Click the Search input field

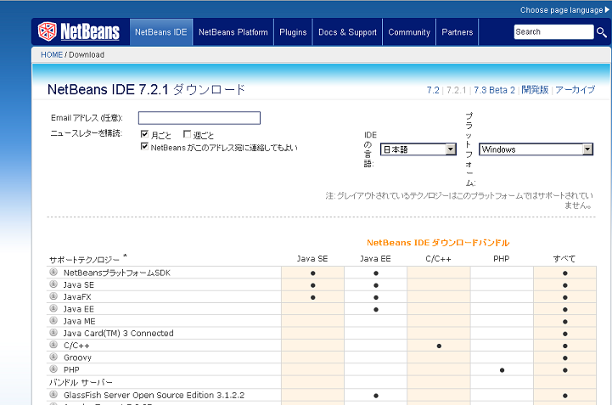[x=553, y=32]
